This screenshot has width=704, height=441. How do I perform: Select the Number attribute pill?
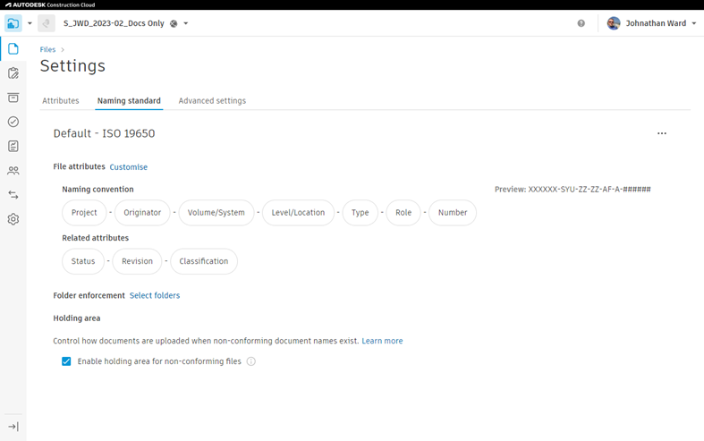[453, 212]
